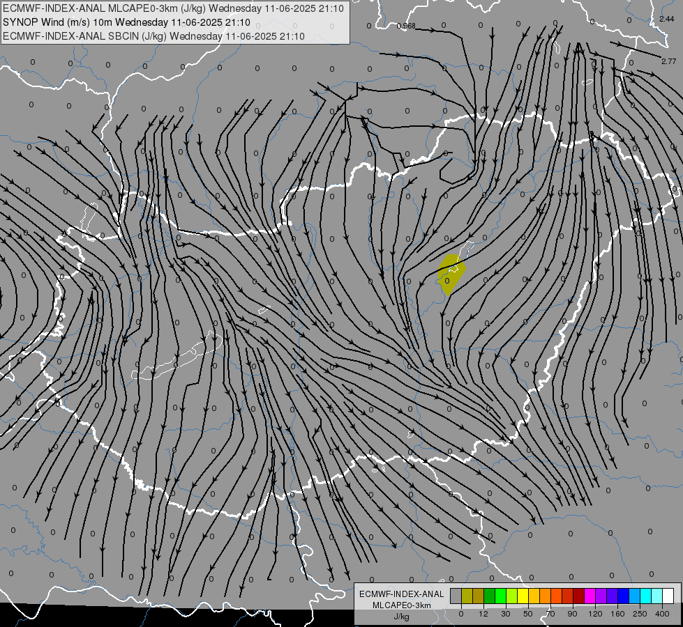Click the J/kg unit label in legend
The height and width of the screenshot is (627, 683).
coord(402,617)
